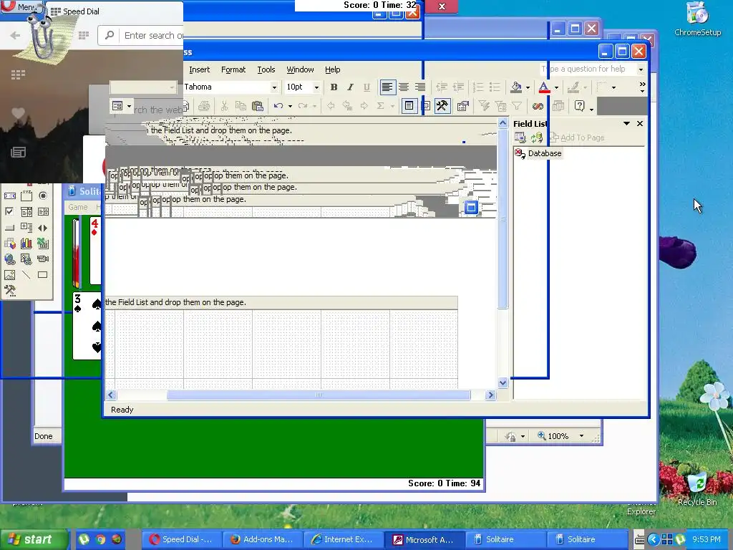Select the Office PivotTable toolbox tool

pos(10,243)
